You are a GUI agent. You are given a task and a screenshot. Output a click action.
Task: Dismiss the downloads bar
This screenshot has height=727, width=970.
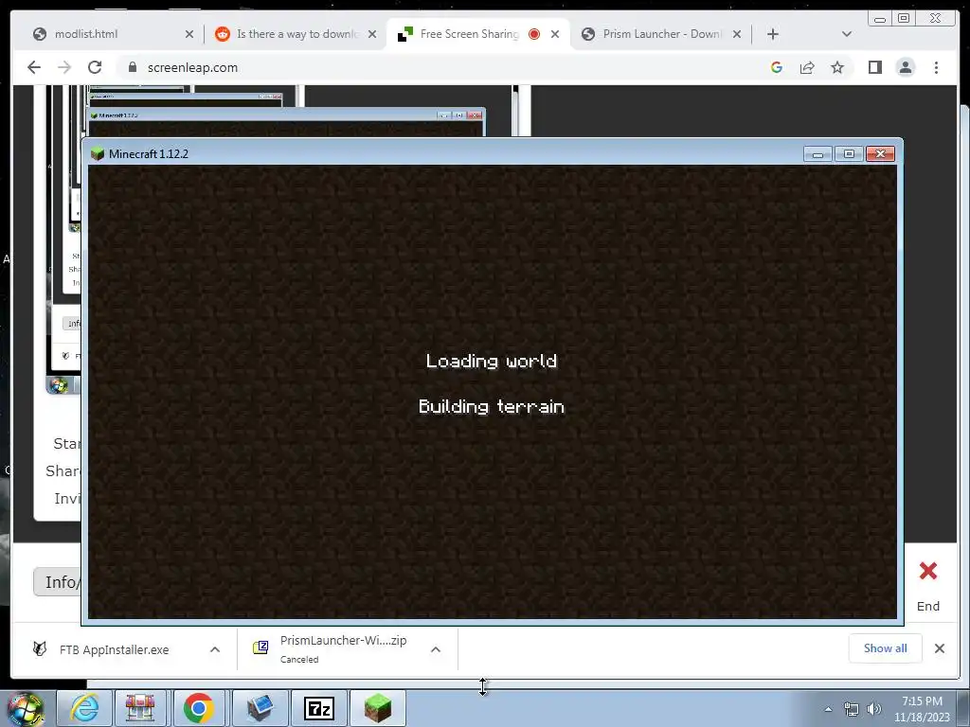[x=940, y=648]
